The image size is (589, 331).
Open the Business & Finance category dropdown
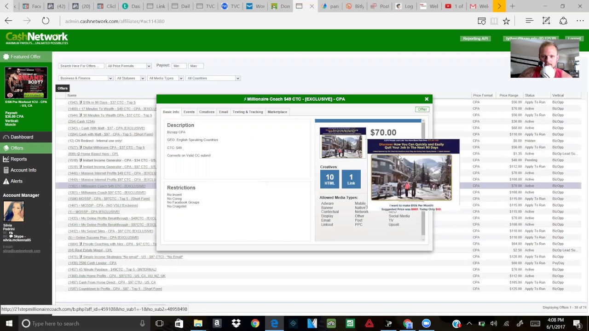click(x=86, y=78)
